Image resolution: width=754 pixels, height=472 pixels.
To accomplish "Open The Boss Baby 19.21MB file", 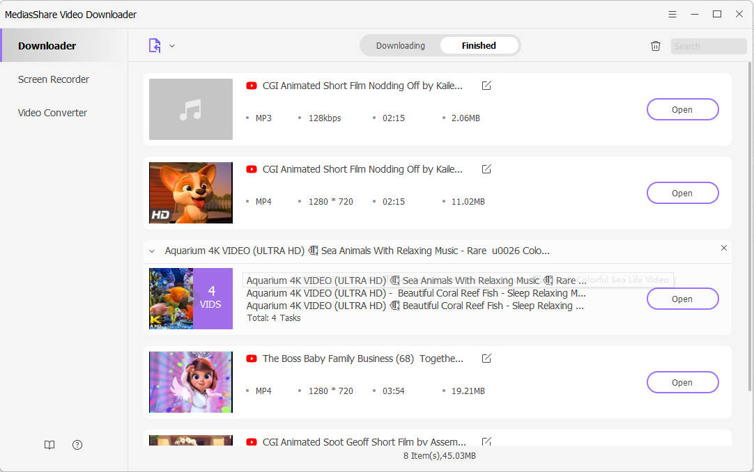I will click(682, 382).
